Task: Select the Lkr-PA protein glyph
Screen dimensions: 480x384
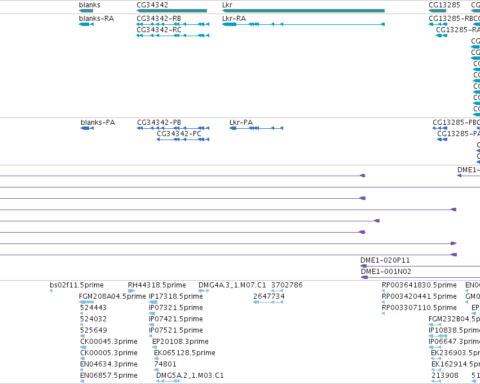Action: click(256, 128)
